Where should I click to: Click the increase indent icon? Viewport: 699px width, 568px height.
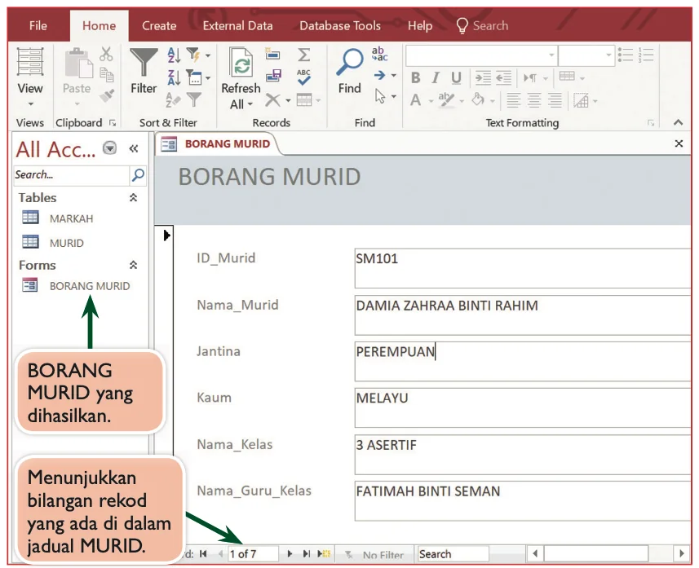483,77
